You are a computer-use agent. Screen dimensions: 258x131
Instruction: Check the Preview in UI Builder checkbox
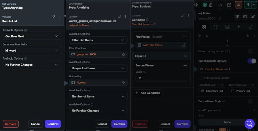coord(200,78)
